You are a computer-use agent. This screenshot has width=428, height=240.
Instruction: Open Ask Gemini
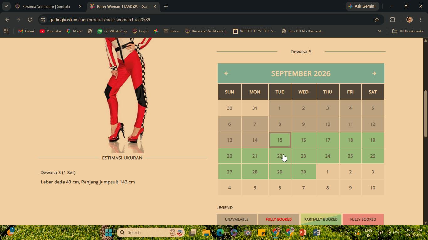pyautogui.click(x=363, y=6)
